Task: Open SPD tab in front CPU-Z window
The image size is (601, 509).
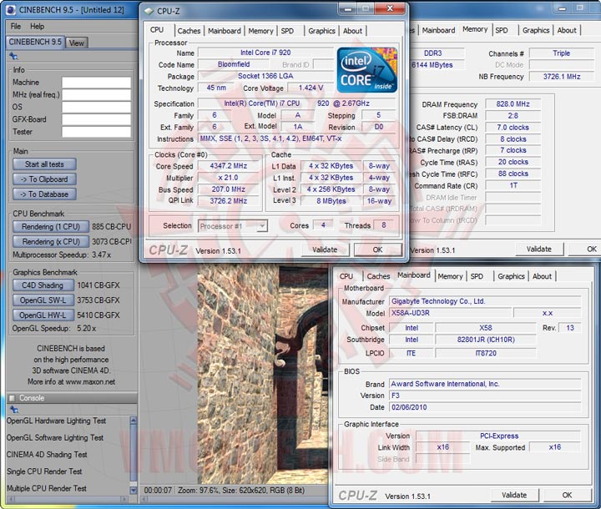Action: [287, 31]
